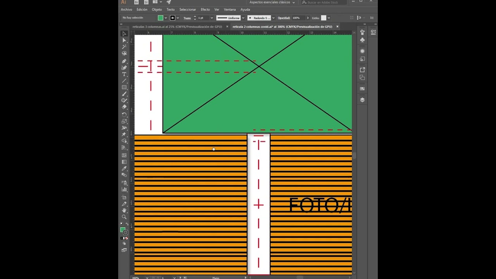Select the Pen tool
The image size is (496, 279).
click(x=124, y=61)
